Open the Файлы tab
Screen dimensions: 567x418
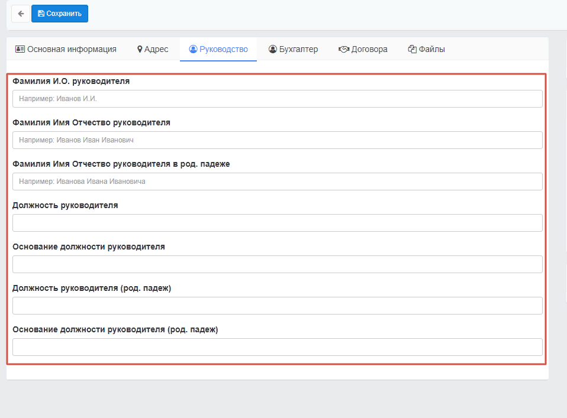[x=427, y=49]
